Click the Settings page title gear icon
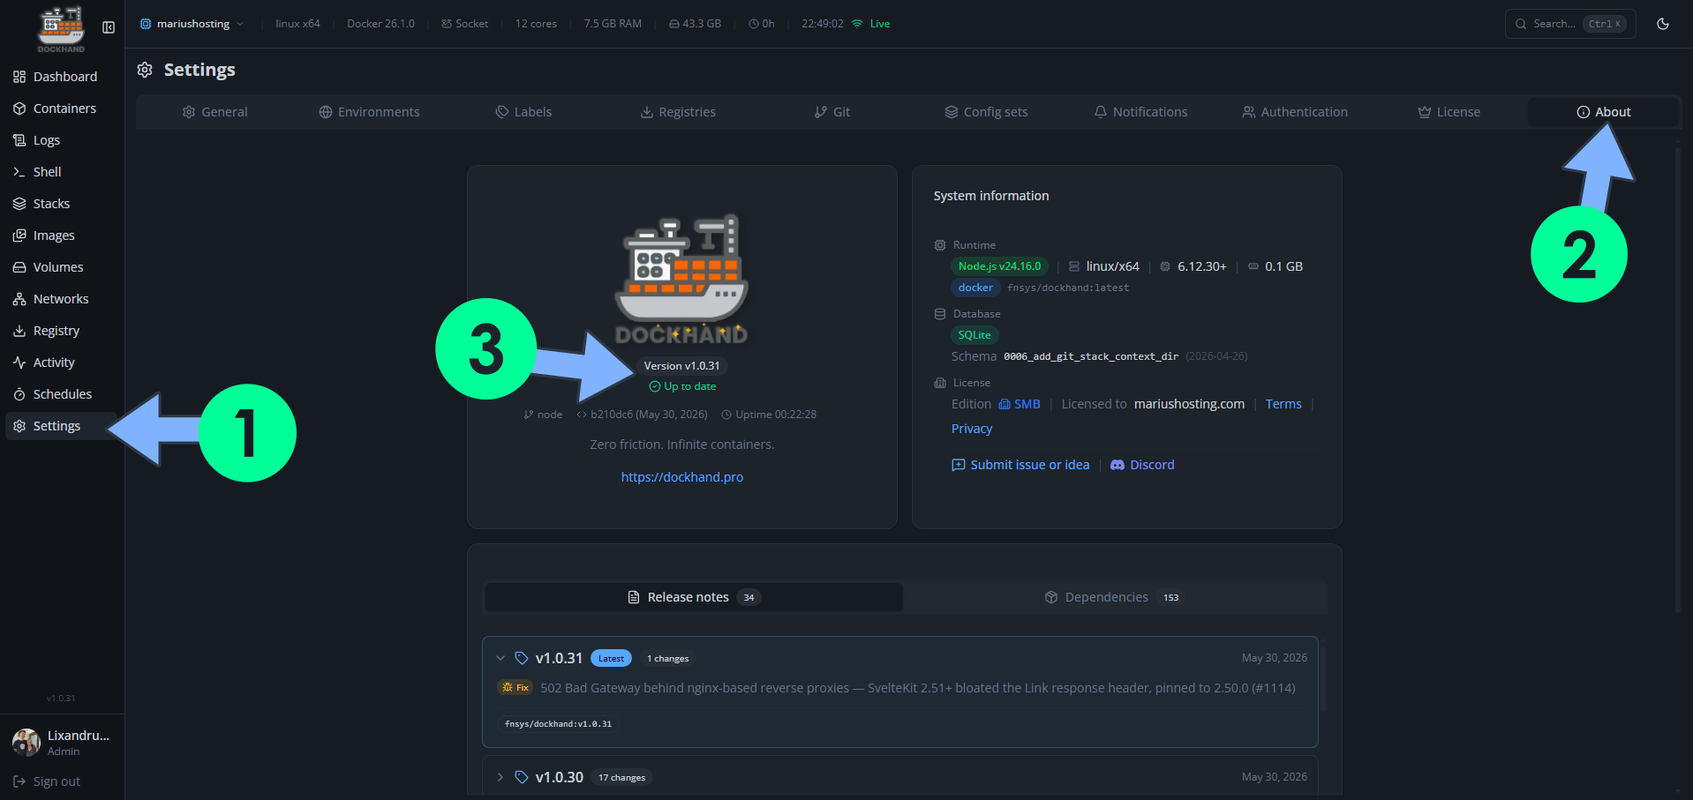 [x=145, y=70]
